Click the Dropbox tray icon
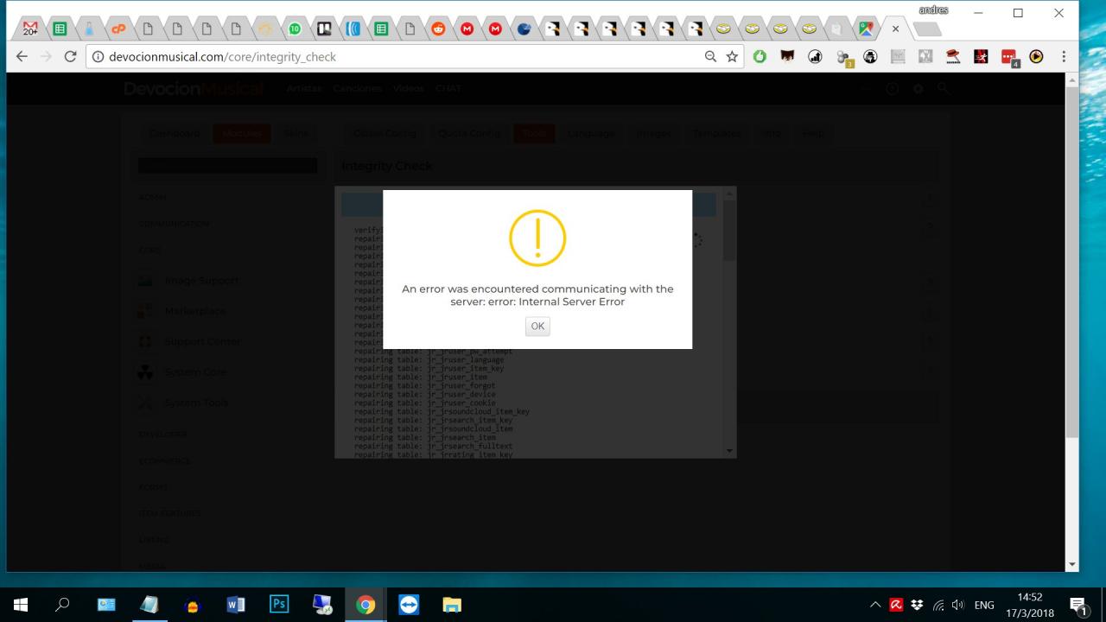This screenshot has width=1106, height=622. pos(917,605)
